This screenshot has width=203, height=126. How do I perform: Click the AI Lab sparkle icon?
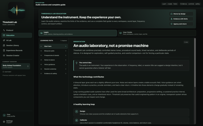click(4, 40)
